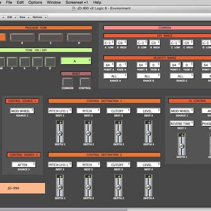Open the green tone selector showing A

coord(76,61)
